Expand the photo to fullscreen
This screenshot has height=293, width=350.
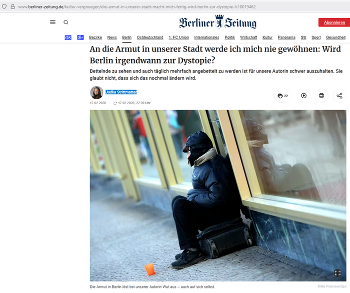tap(337, 273)
